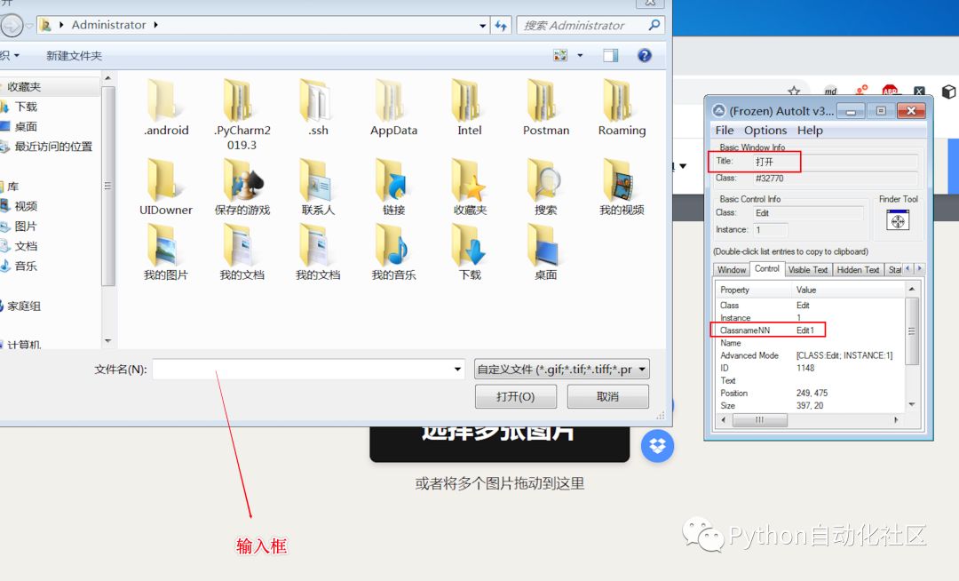Select 最近访问的位置 in the sidebar
Image resolution: width=959 pixels, height=581 pixels.
53,147
